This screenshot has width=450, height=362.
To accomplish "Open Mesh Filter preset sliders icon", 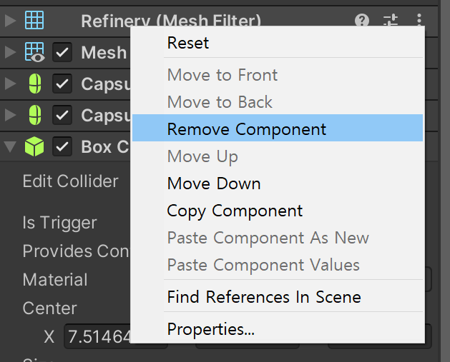I will pyautogui.click(x=391, y=21).
